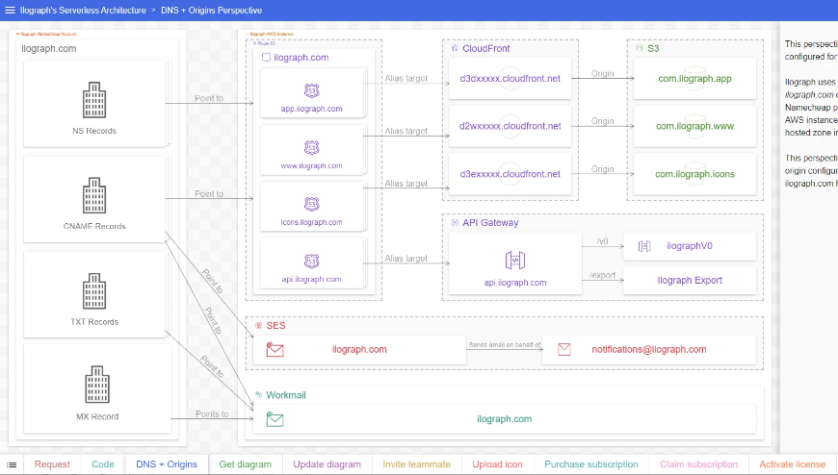Click the Ilograph AWS Instance label
The height and width of the screenshot is (475, 838).
pos(271,34)
